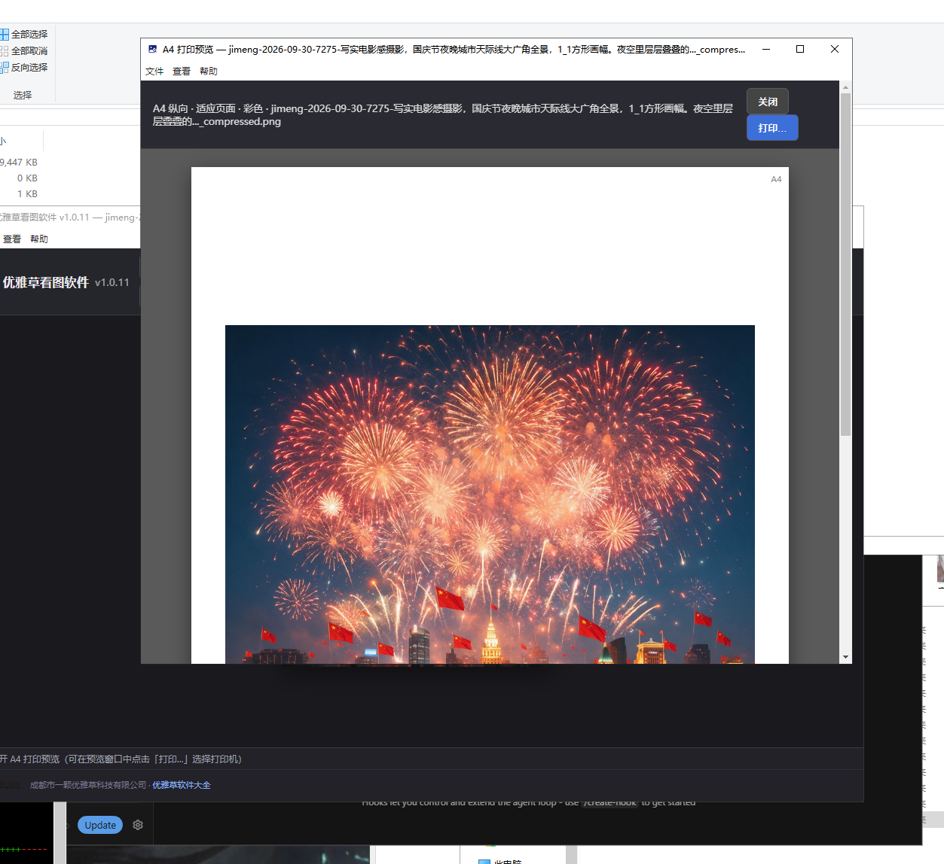Click the A4 label on the page corner

click(x=776, y=179)
